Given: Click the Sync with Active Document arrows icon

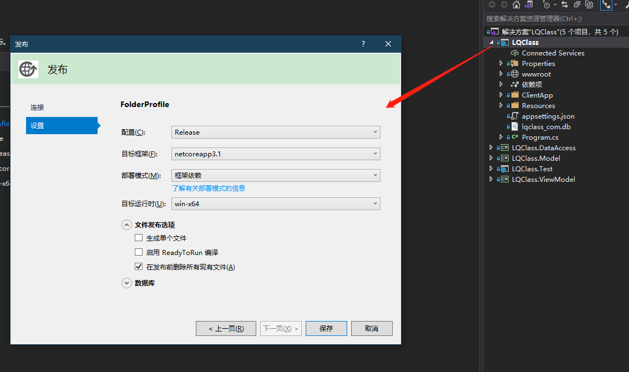Looking at the screenshot, I should tap(565, 5).
